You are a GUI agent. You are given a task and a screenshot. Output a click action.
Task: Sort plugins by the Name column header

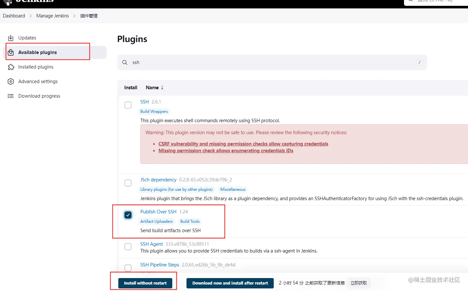tap(154, 88)
